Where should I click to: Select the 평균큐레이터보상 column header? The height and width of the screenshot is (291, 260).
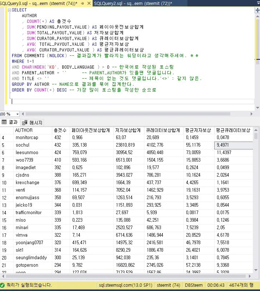234,130
